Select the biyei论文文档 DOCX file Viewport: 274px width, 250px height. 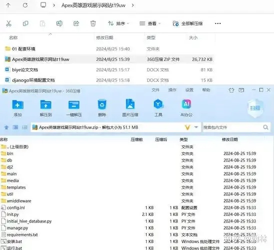click(21, 70)
